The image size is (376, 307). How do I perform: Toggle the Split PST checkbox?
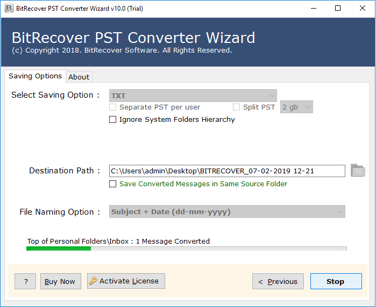[237, 107]
